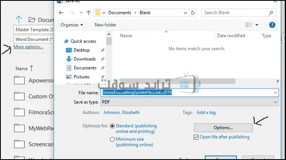The height and width of the screenshot is (160, 286).
Task: Select Minimum size publishing online
Action: pos(112,139)
